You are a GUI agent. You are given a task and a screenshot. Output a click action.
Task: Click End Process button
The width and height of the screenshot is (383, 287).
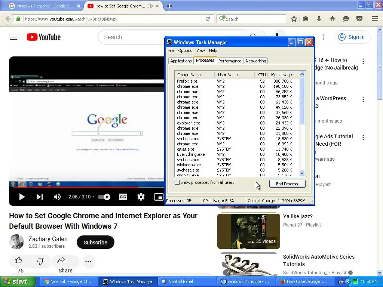(x=287, y=184)
